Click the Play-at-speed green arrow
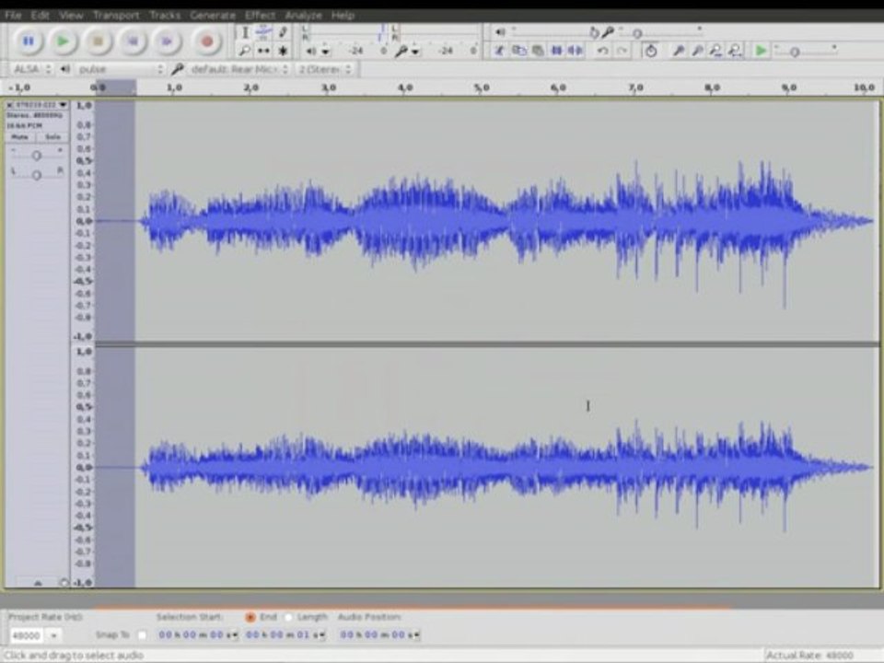This screenshot has height=663, width=884. coord(761,51)
